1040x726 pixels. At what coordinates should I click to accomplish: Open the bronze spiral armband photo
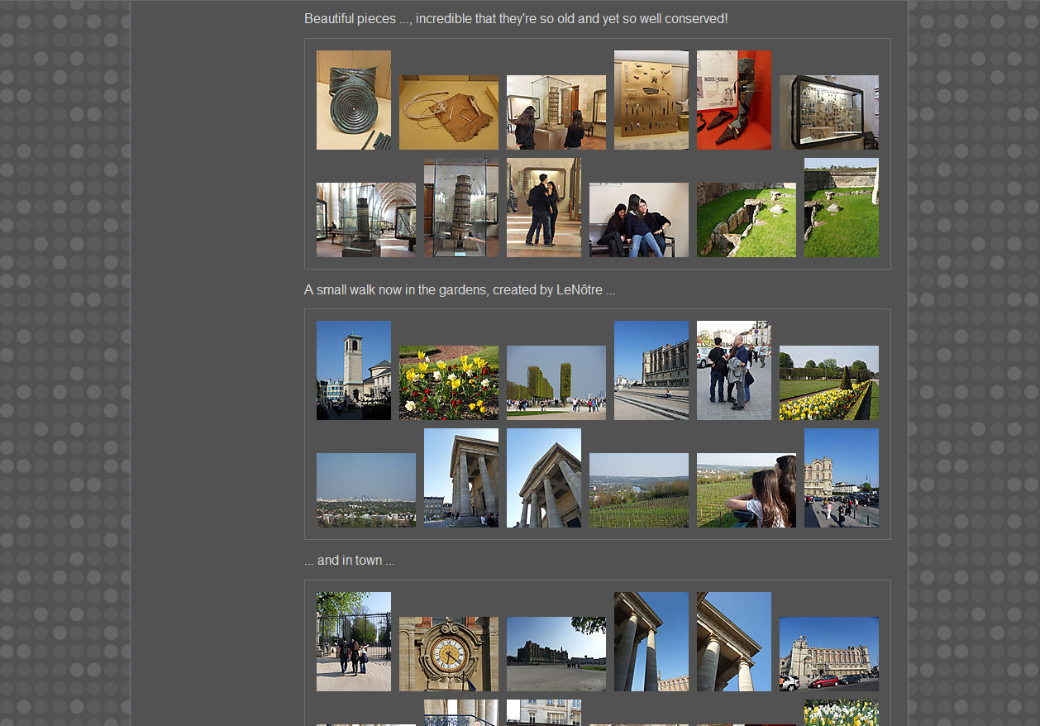point(353,100)
